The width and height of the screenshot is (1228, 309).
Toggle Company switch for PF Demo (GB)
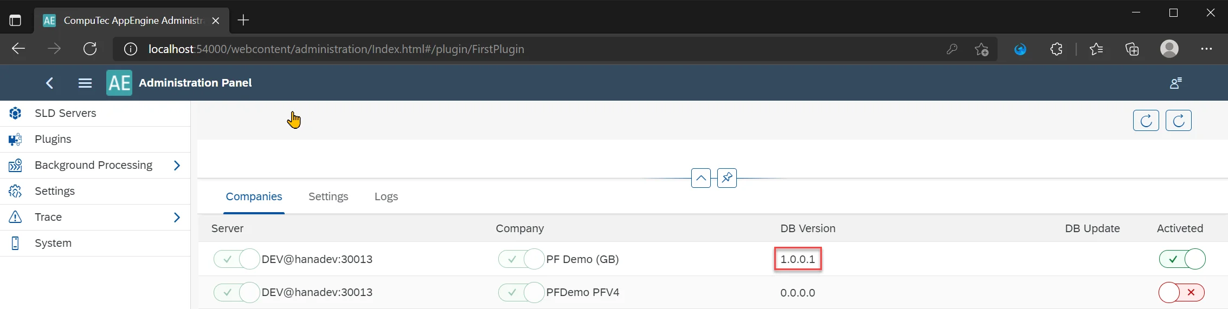(521, 259)
